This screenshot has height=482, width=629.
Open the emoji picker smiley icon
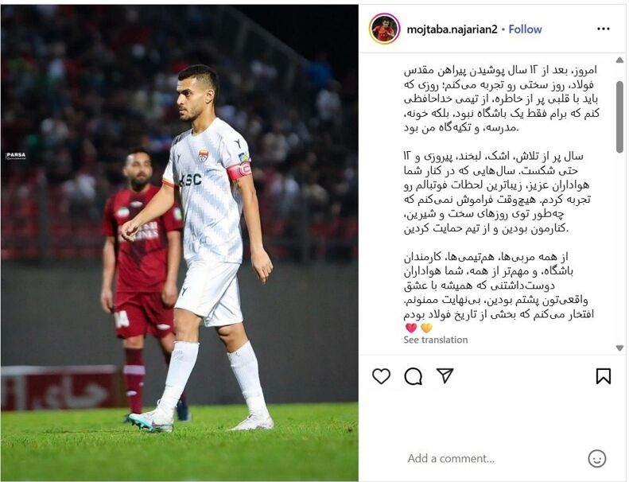597,458
